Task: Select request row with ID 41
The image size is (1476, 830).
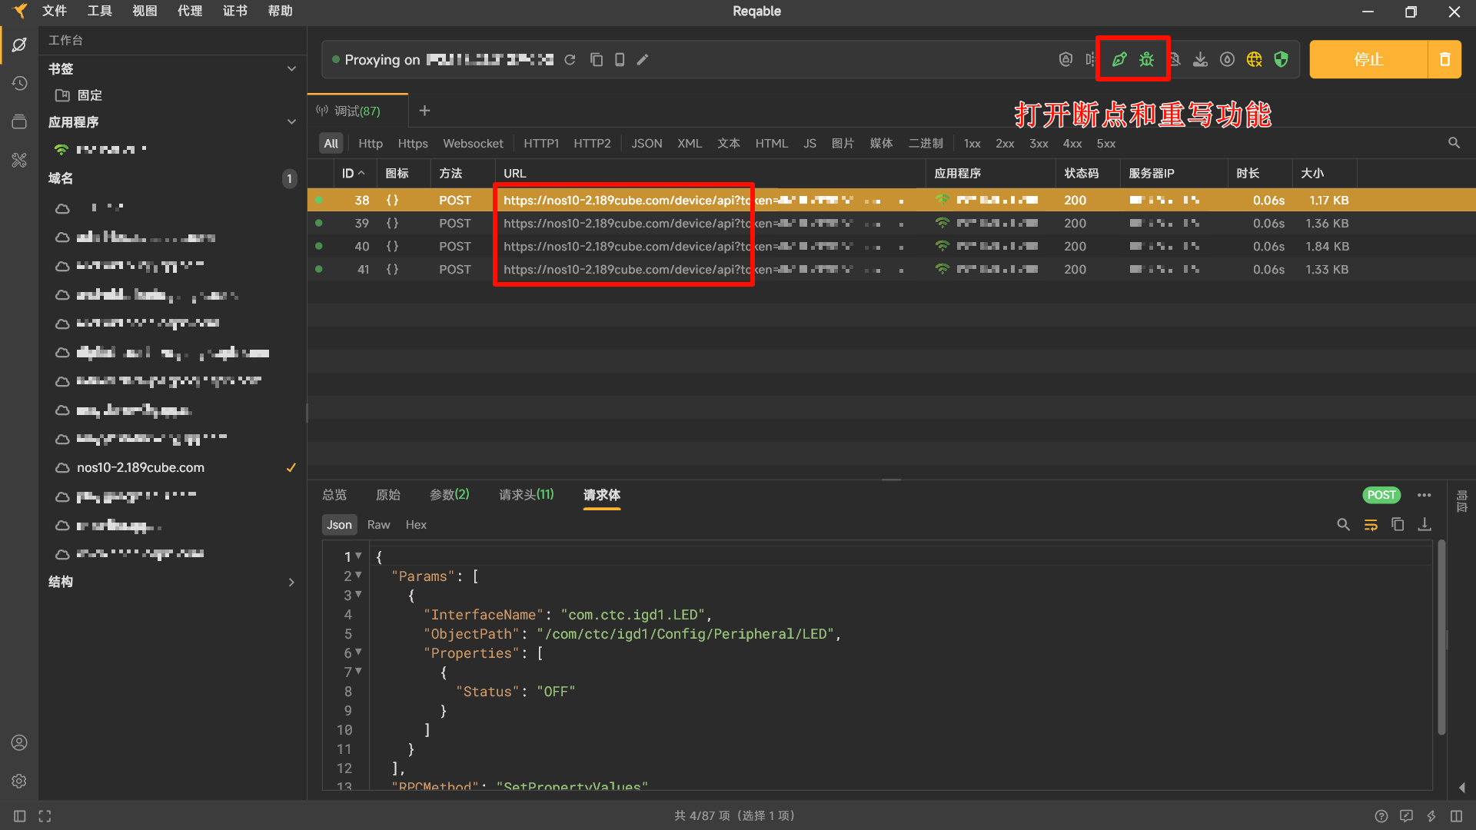Action: click(892, 269)
